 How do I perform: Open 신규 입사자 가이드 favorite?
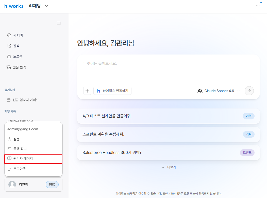(x=23, y=100)
